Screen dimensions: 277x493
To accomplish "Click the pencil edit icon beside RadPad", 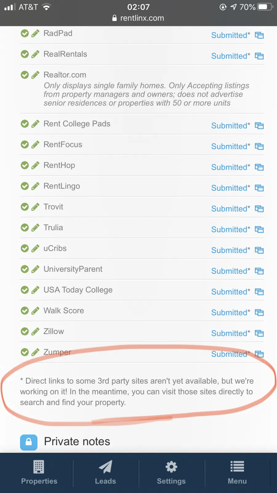I will pos(35,33).
